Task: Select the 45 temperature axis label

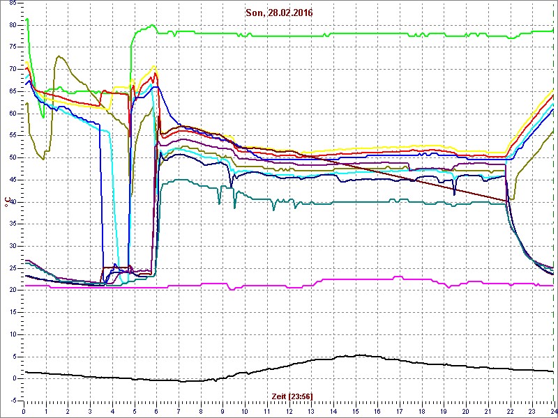Action: (13, 180)
